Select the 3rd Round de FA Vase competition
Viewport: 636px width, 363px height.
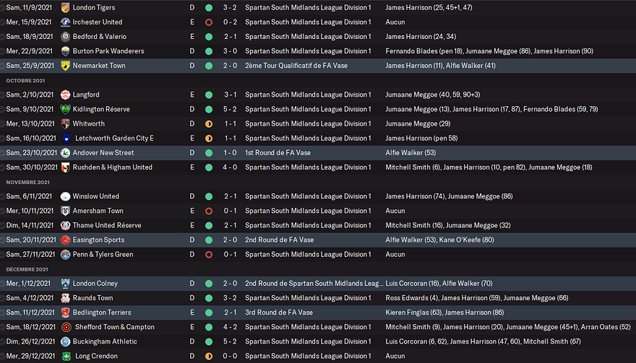point(279,312)
